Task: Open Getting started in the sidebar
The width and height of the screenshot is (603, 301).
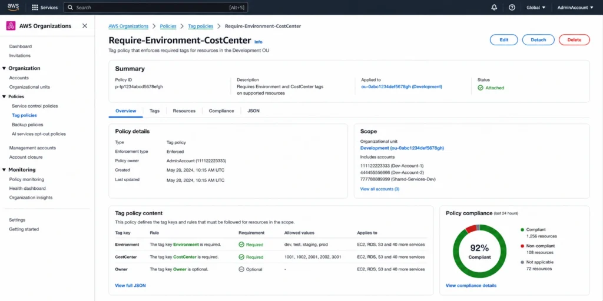Action: pyautogui.click(x=24, y=229)
